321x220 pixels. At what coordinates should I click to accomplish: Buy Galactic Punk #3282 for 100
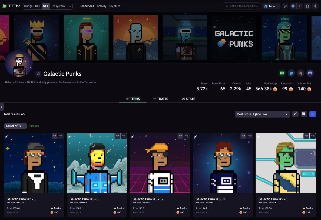[182, 210]
